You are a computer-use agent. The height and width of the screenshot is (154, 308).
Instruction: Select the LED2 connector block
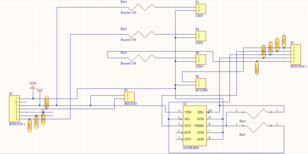click(201, 36)
